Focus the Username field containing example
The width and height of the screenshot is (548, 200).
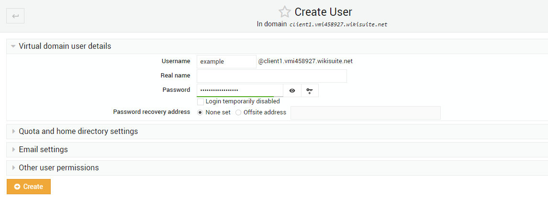pyautogui.click(x=226, y=62)
